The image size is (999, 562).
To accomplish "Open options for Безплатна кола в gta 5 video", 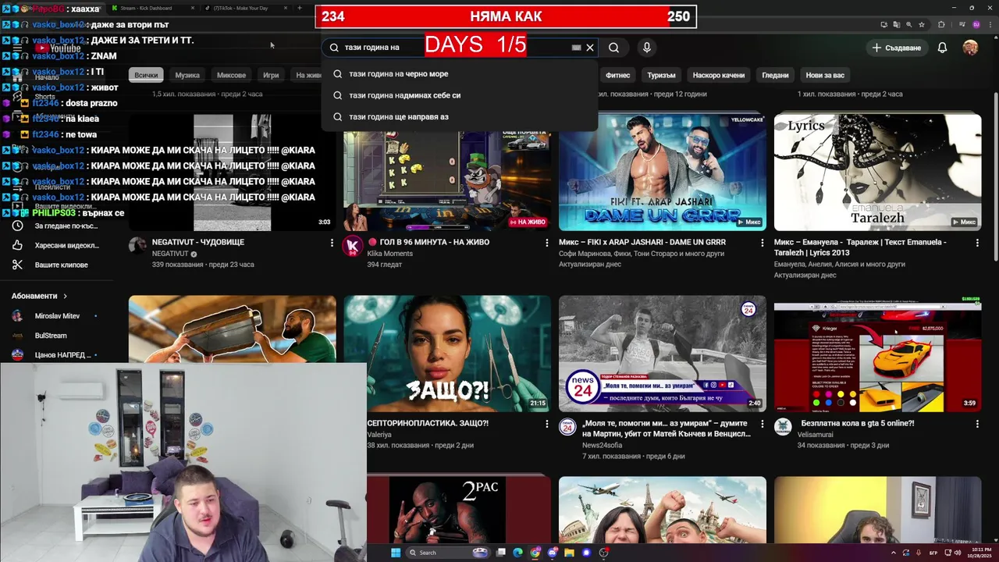I will (977, 424).
